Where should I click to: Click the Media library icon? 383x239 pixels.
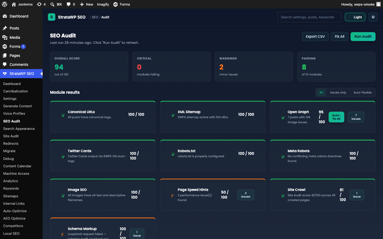coord(5,37)
